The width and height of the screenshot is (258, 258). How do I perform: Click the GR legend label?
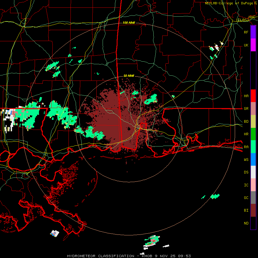tap(246, 109)
